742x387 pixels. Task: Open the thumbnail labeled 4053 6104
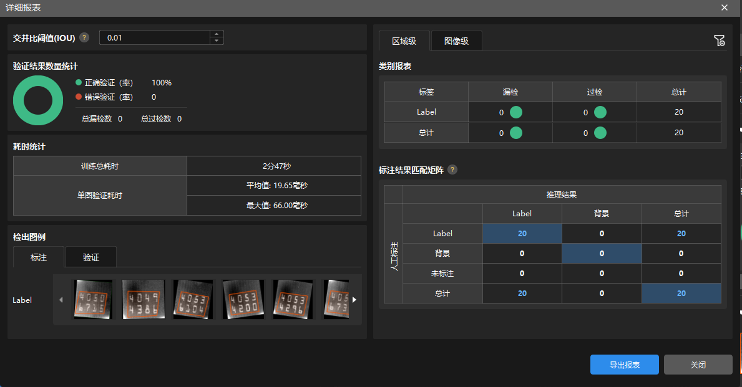tap(193, 300)
